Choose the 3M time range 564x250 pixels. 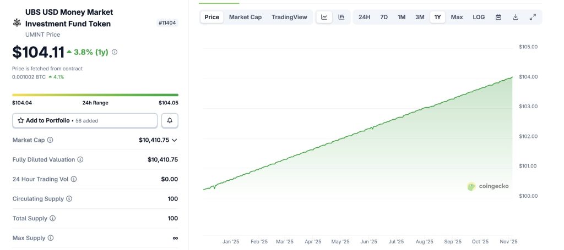(420, 17)
